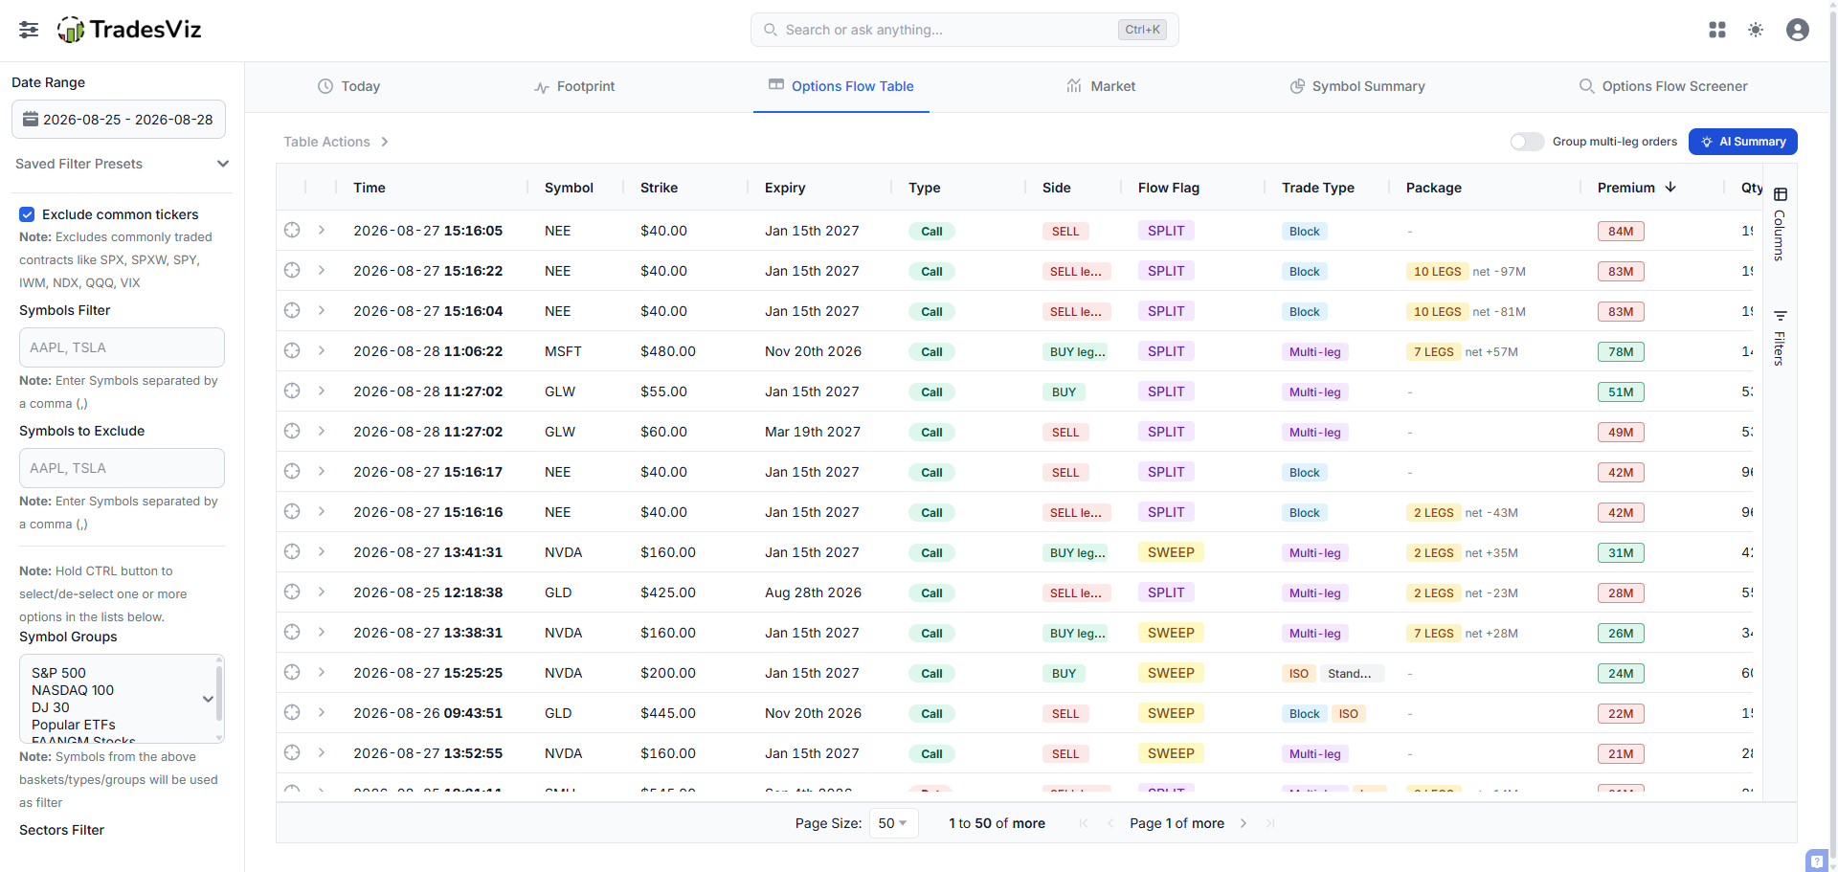Screen dimensions: 1838x872
Task: Click the date range 2026-08-25 - 2026-08-28 field
Action: click(119, 119)
